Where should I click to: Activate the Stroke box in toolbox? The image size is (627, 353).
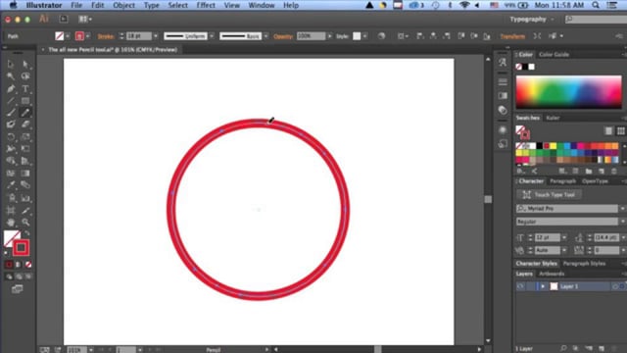tap(21, 248)
